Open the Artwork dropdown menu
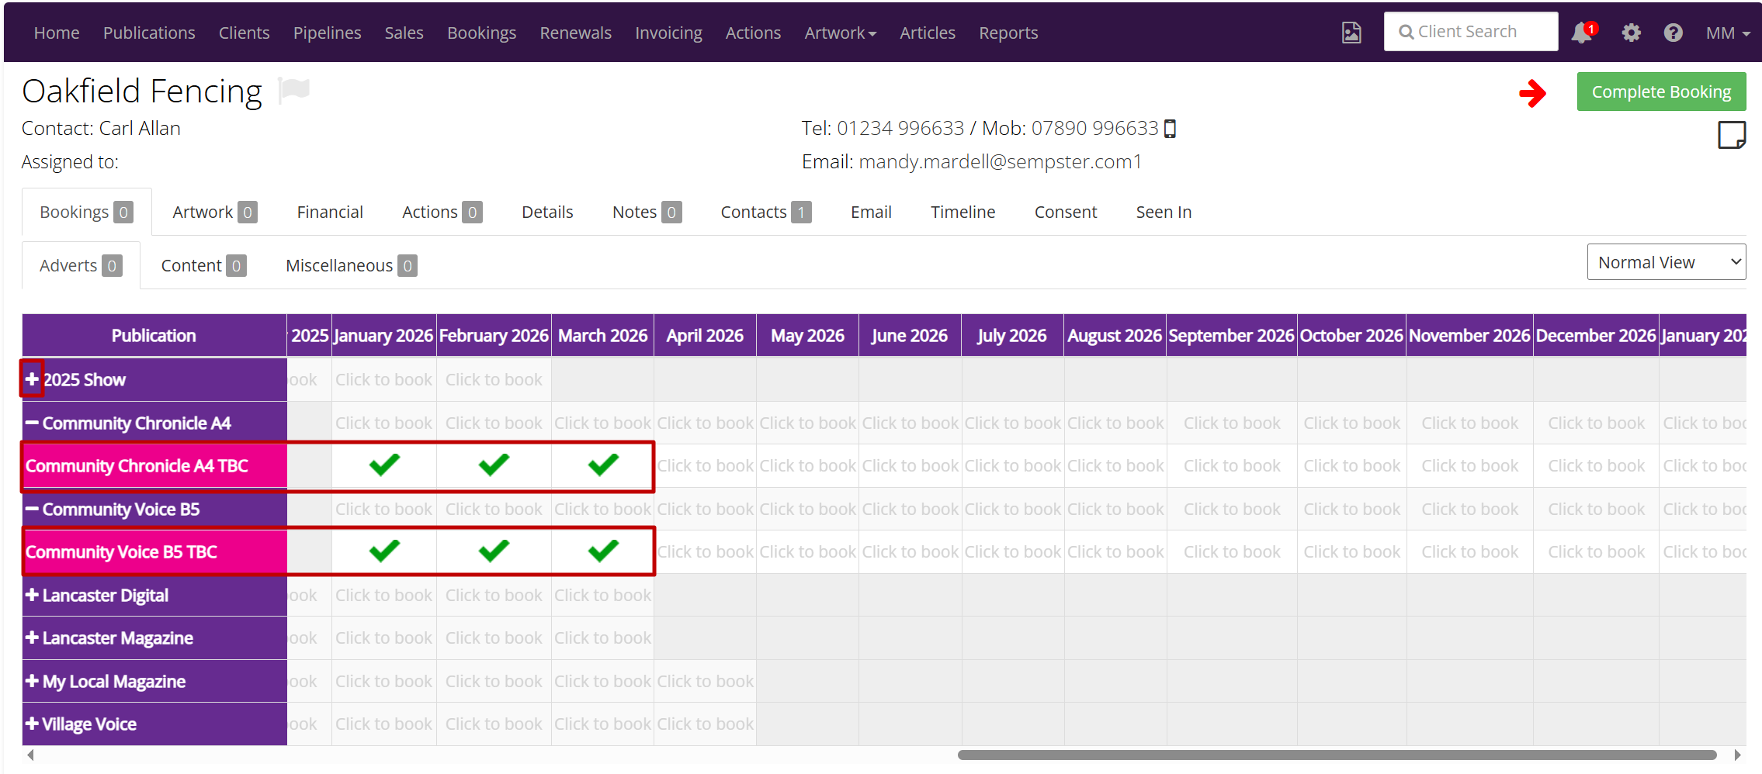 840,33
